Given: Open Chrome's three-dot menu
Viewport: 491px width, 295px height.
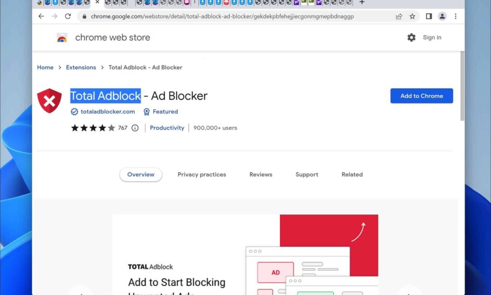Looking at the screenshot, I should (456, 16).
